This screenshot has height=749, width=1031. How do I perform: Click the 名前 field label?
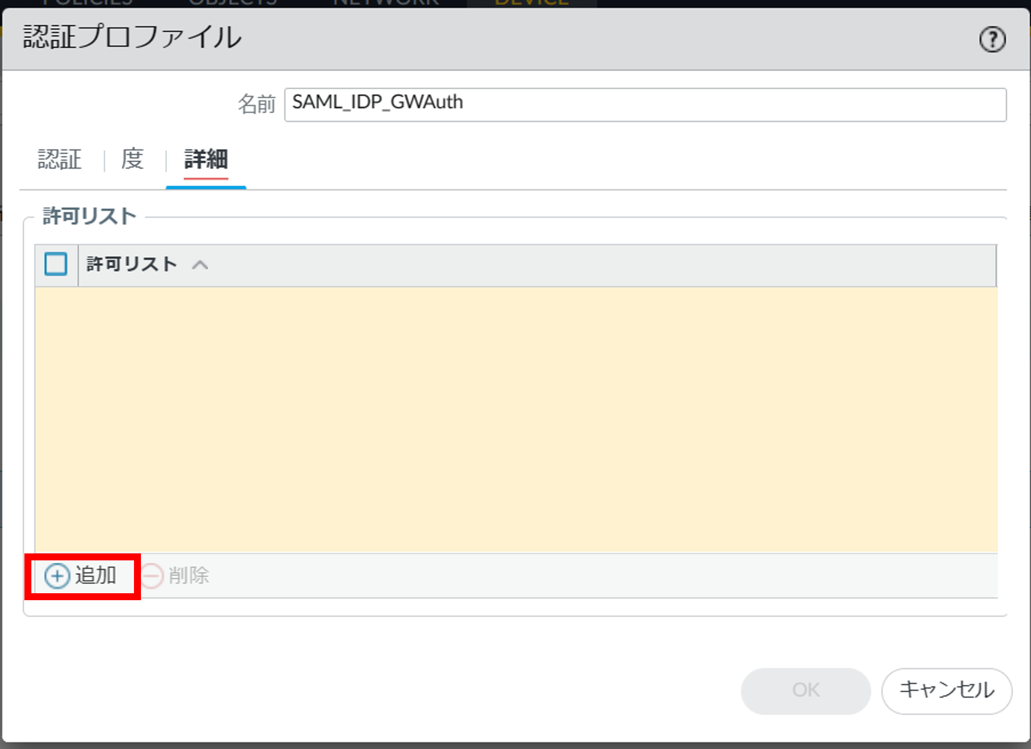click(256, 105)
